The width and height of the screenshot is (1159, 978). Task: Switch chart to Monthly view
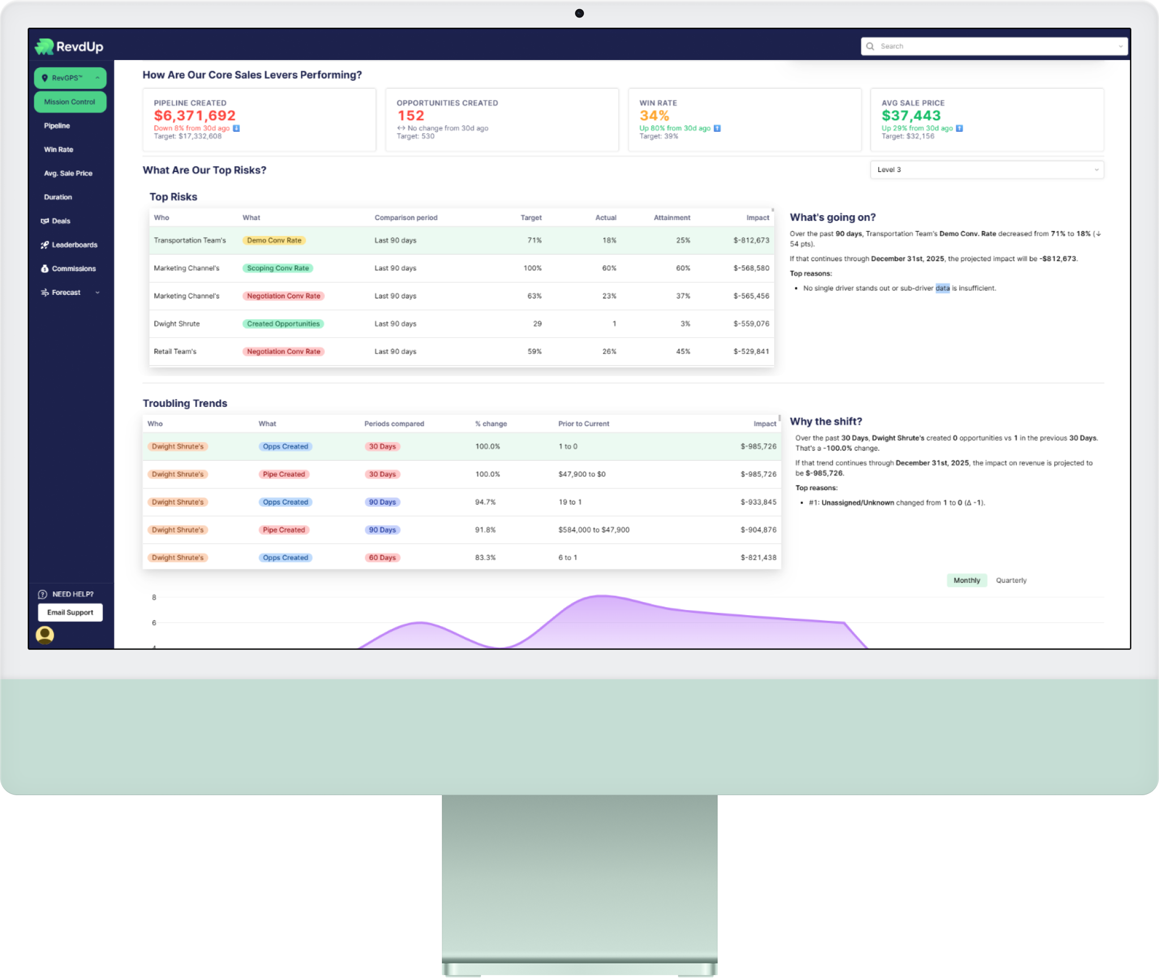967,580
